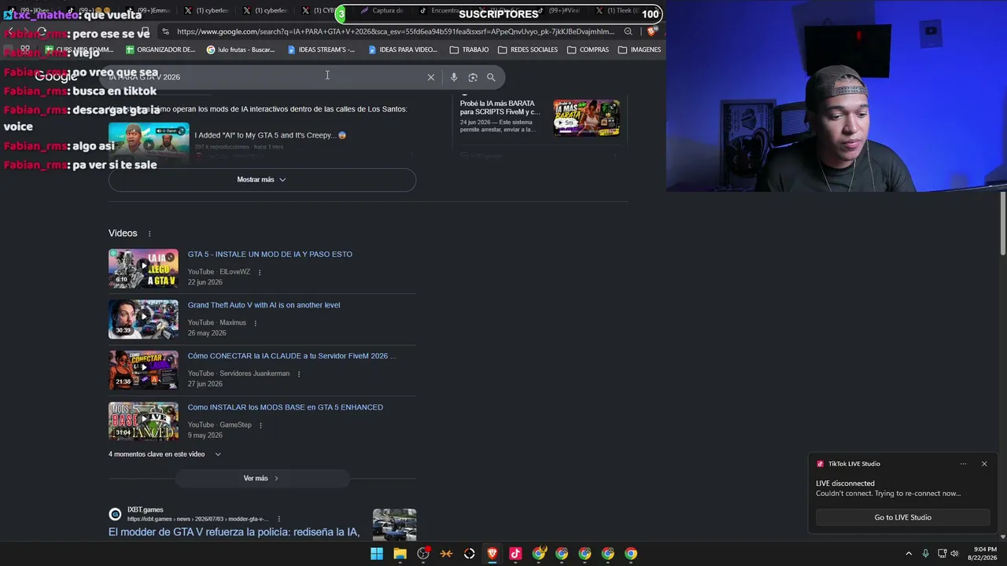
Task: Open the REDES SOCIALES bookmarks folder
Action: [528, 50]
